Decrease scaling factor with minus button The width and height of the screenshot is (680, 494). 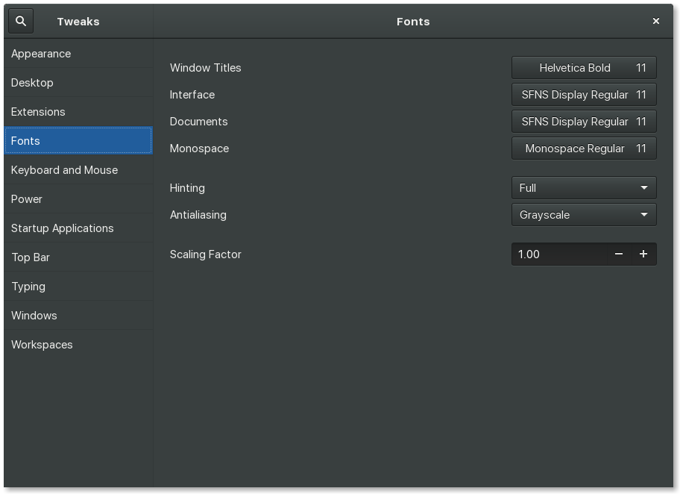(x=618, y=254)
